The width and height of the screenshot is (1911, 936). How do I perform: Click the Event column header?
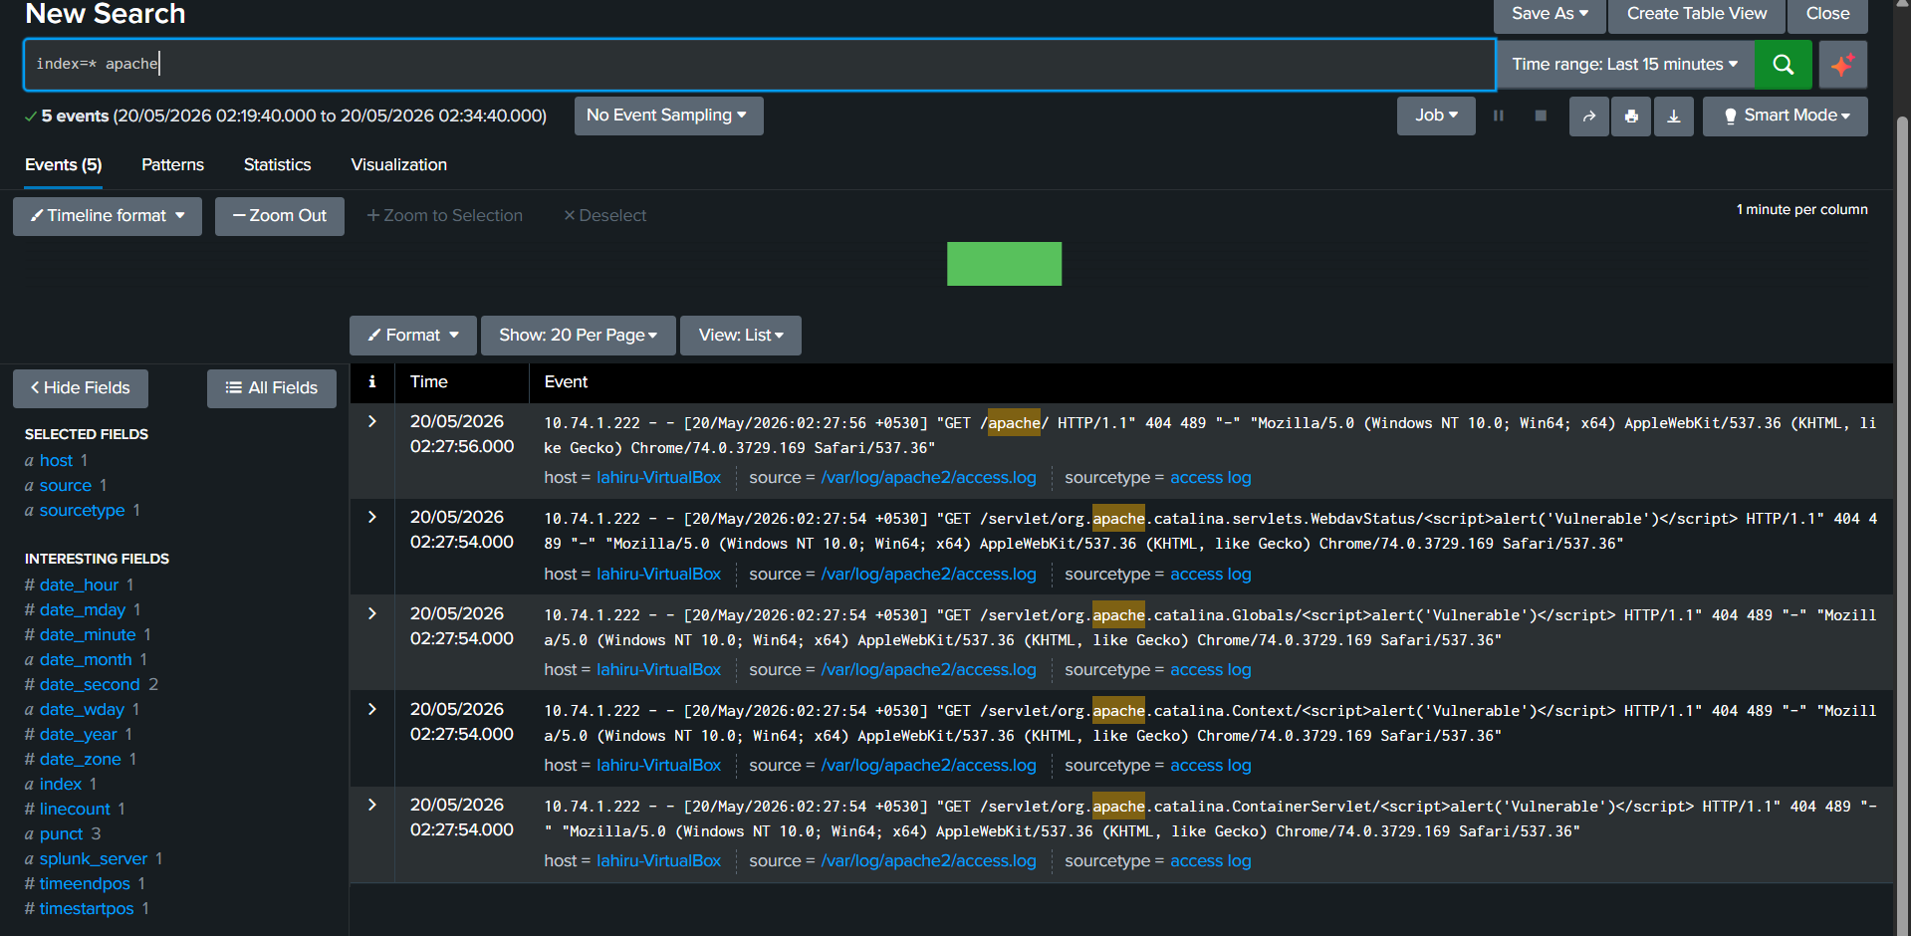566,382
